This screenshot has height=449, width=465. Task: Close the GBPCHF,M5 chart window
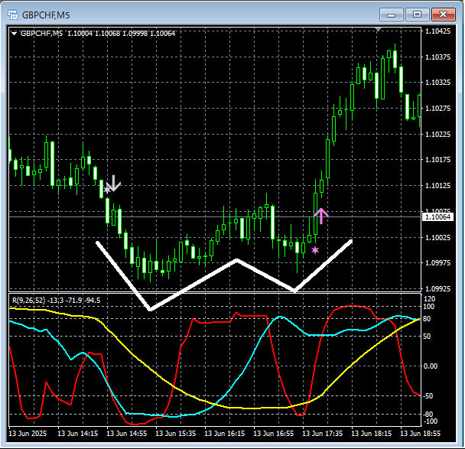pos(444,15)
